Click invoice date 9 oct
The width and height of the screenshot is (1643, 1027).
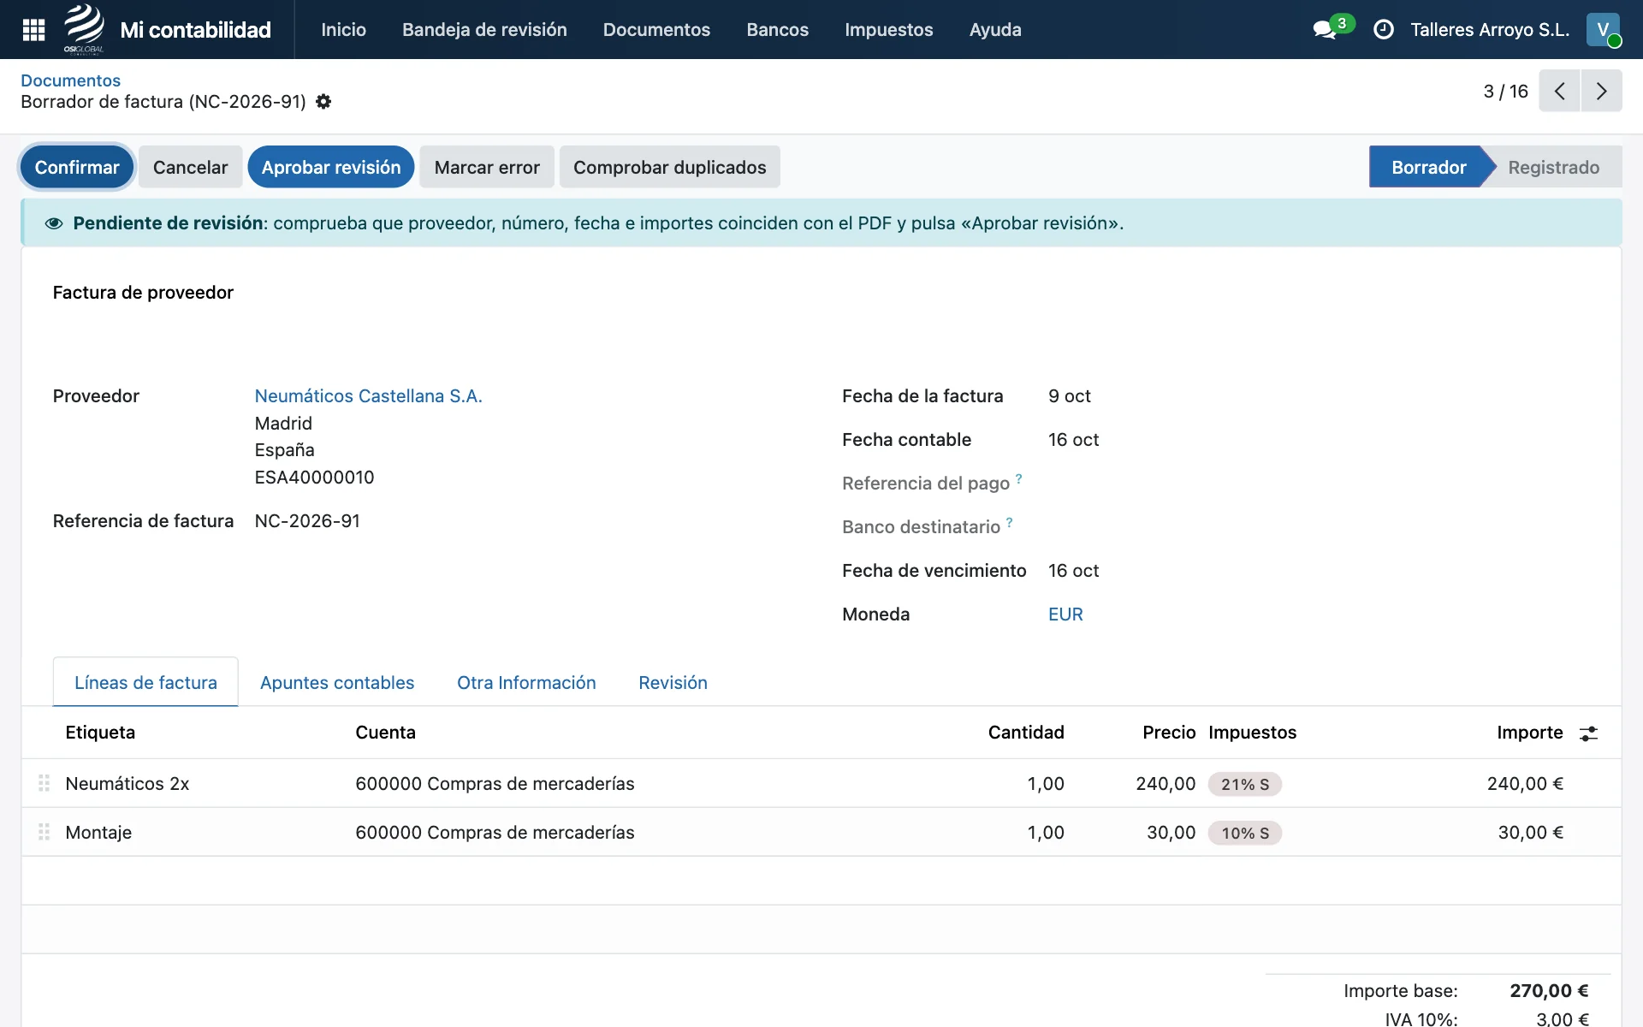1070,395
